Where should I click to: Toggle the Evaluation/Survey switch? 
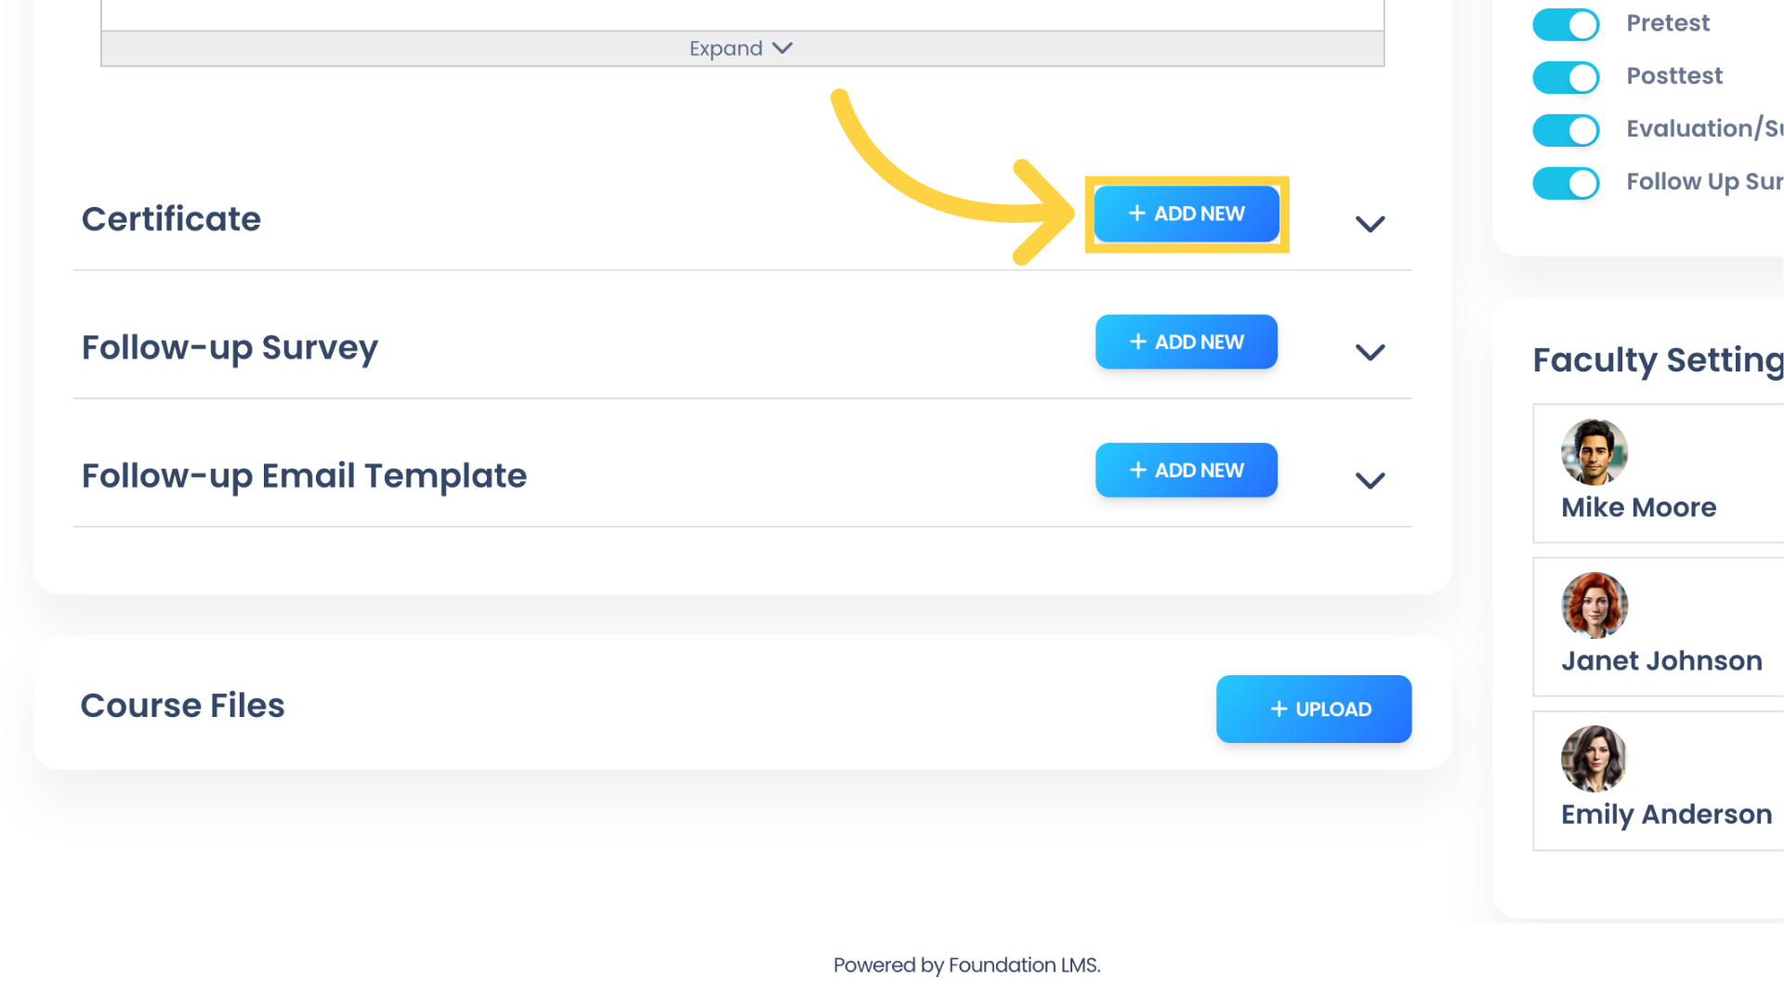[1566, 130]
